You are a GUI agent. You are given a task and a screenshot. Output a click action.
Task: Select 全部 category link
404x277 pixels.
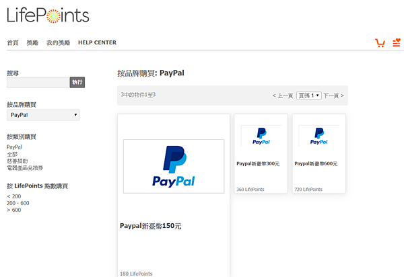[x=12, y=155]
